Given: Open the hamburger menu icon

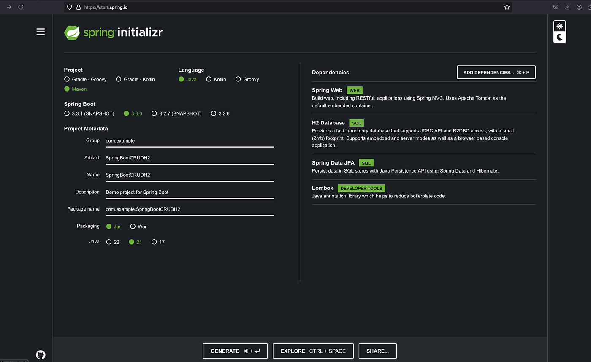Looking at the screenshot, I should tap(41, 32).
